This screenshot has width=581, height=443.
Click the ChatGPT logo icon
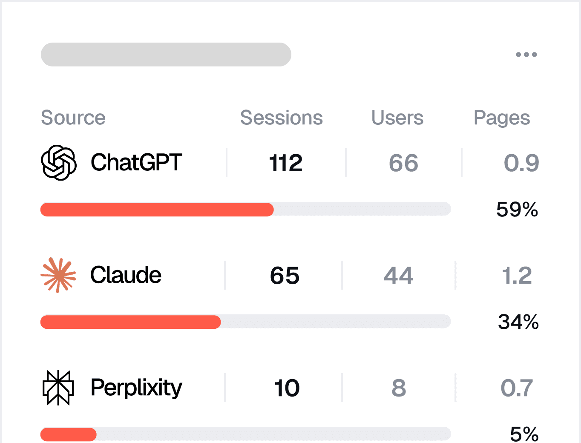(x=59, y=163)
